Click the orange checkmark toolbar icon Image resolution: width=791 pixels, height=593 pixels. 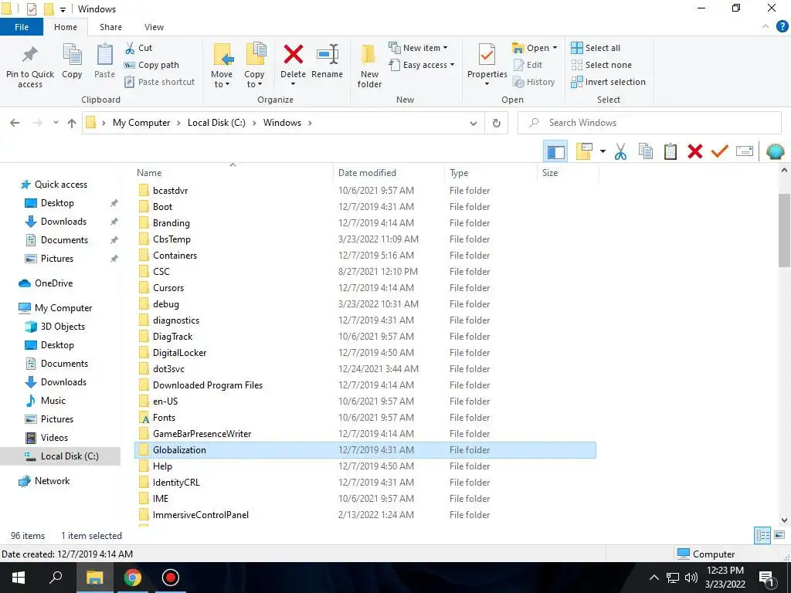click(719, 151)
